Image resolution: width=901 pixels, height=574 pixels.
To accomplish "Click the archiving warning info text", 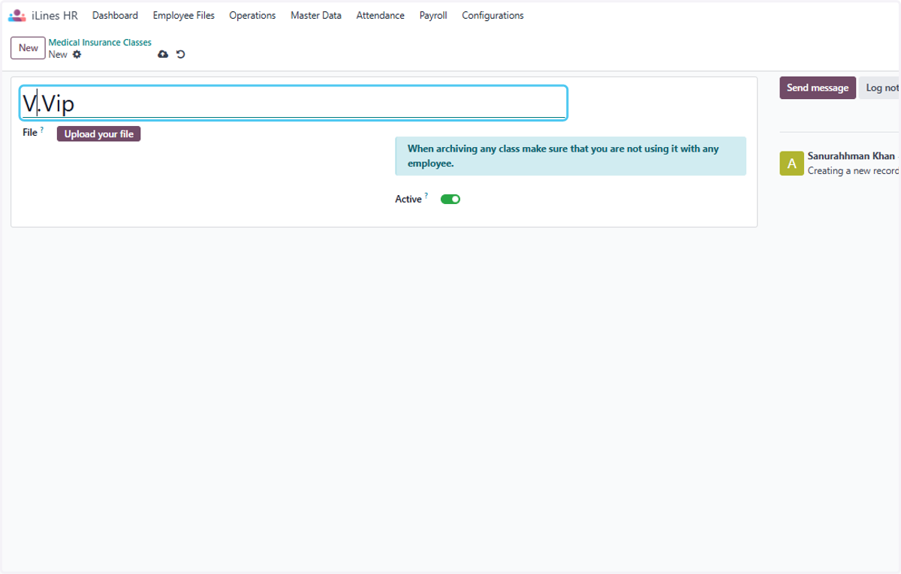I will click(x=563, y=156).
